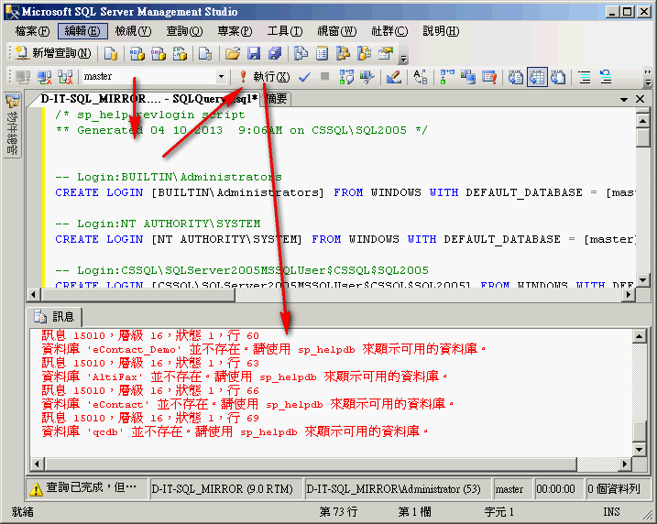Select Results to File mode
The width and height of the screenshot is (657, 524).
point(558,77)
